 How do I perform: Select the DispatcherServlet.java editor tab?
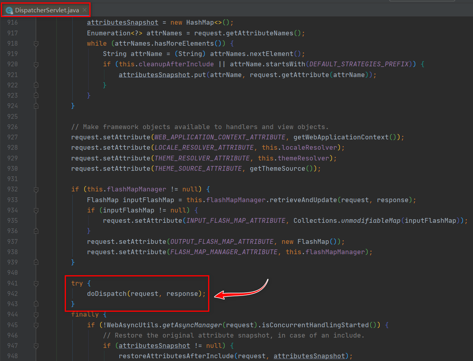[46, 10]
